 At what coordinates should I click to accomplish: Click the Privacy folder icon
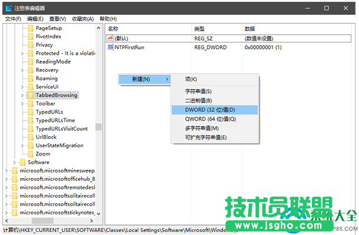click(x=31, y=45)
